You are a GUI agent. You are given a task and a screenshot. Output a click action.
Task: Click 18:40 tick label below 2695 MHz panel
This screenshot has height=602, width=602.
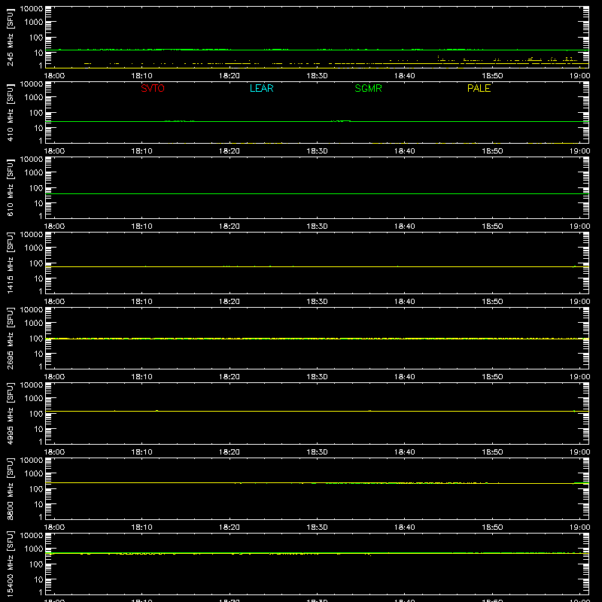pyautogui.click(x=404, y=377)
